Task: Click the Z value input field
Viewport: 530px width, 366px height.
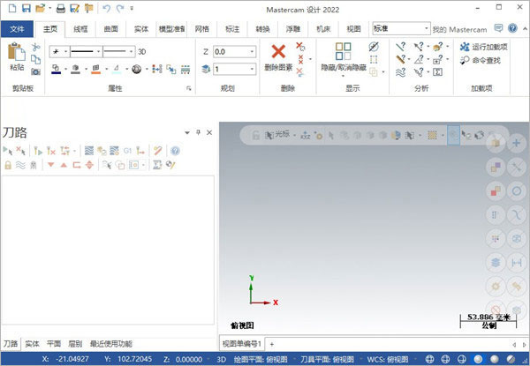Action: coord(231,52)
